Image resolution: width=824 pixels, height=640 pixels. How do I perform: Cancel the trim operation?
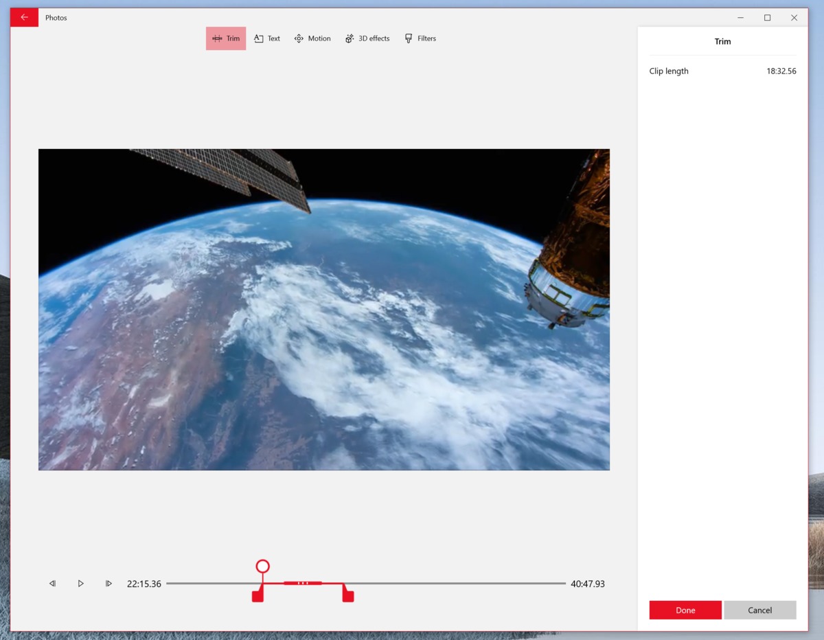click(760, 610)
